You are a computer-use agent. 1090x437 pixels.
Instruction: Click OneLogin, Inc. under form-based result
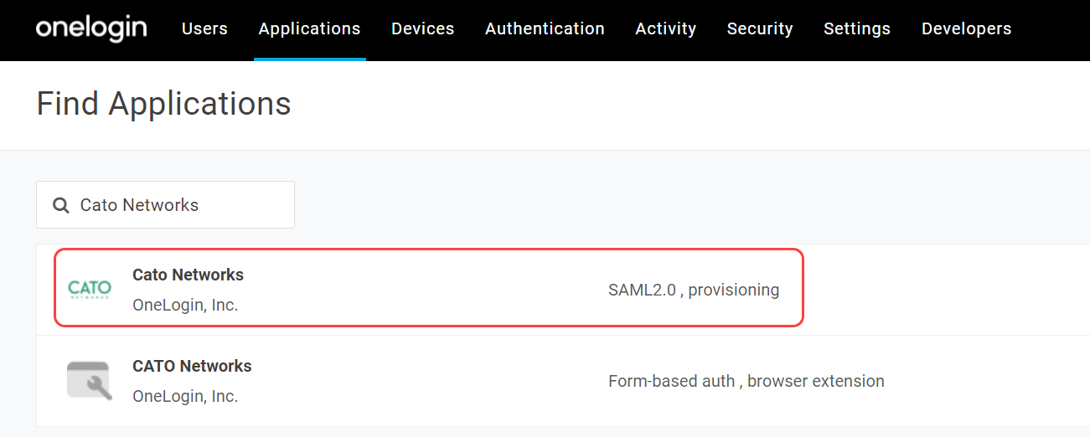[185, 396]
